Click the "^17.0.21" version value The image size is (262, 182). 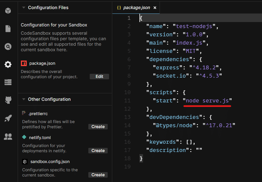coord(219,126)
